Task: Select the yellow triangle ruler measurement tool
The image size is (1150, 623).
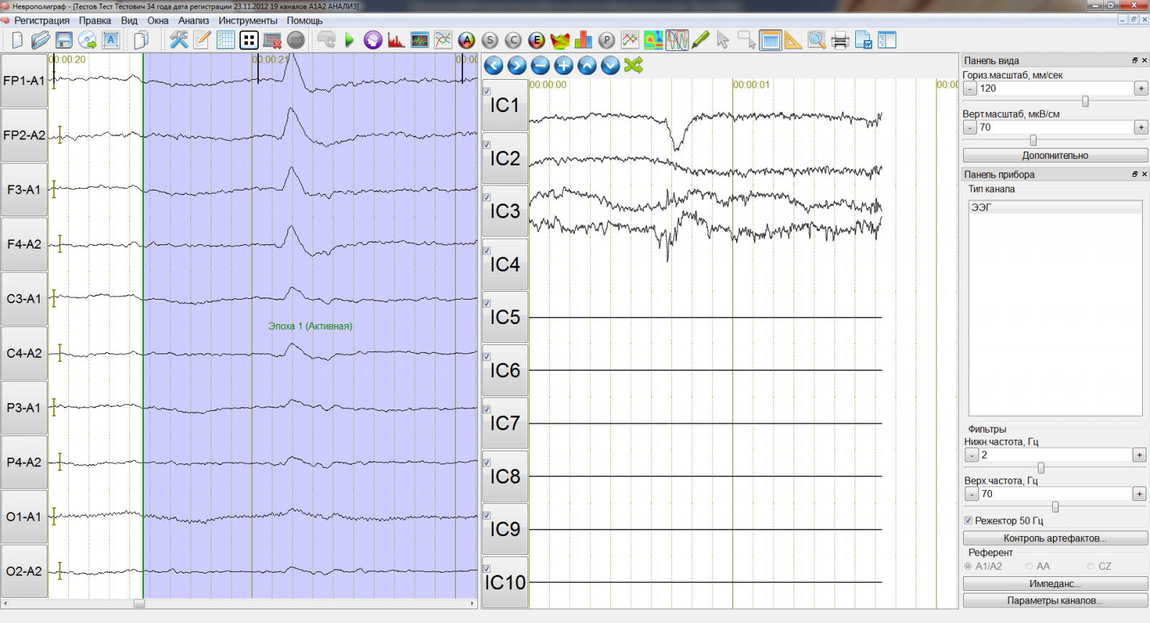Action: pos(793,40)
